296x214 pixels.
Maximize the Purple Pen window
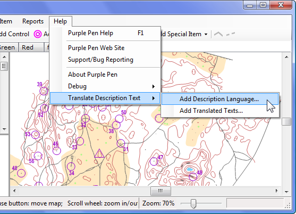263,5
